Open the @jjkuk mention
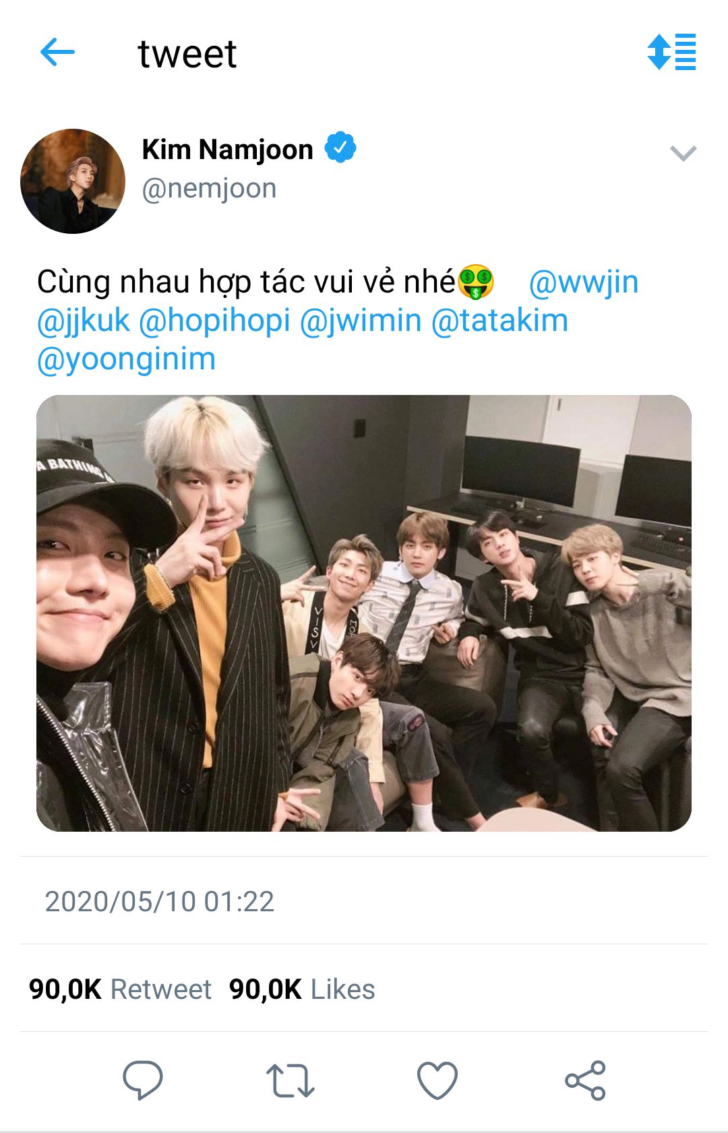The image size is (728, 1133). 83,321
